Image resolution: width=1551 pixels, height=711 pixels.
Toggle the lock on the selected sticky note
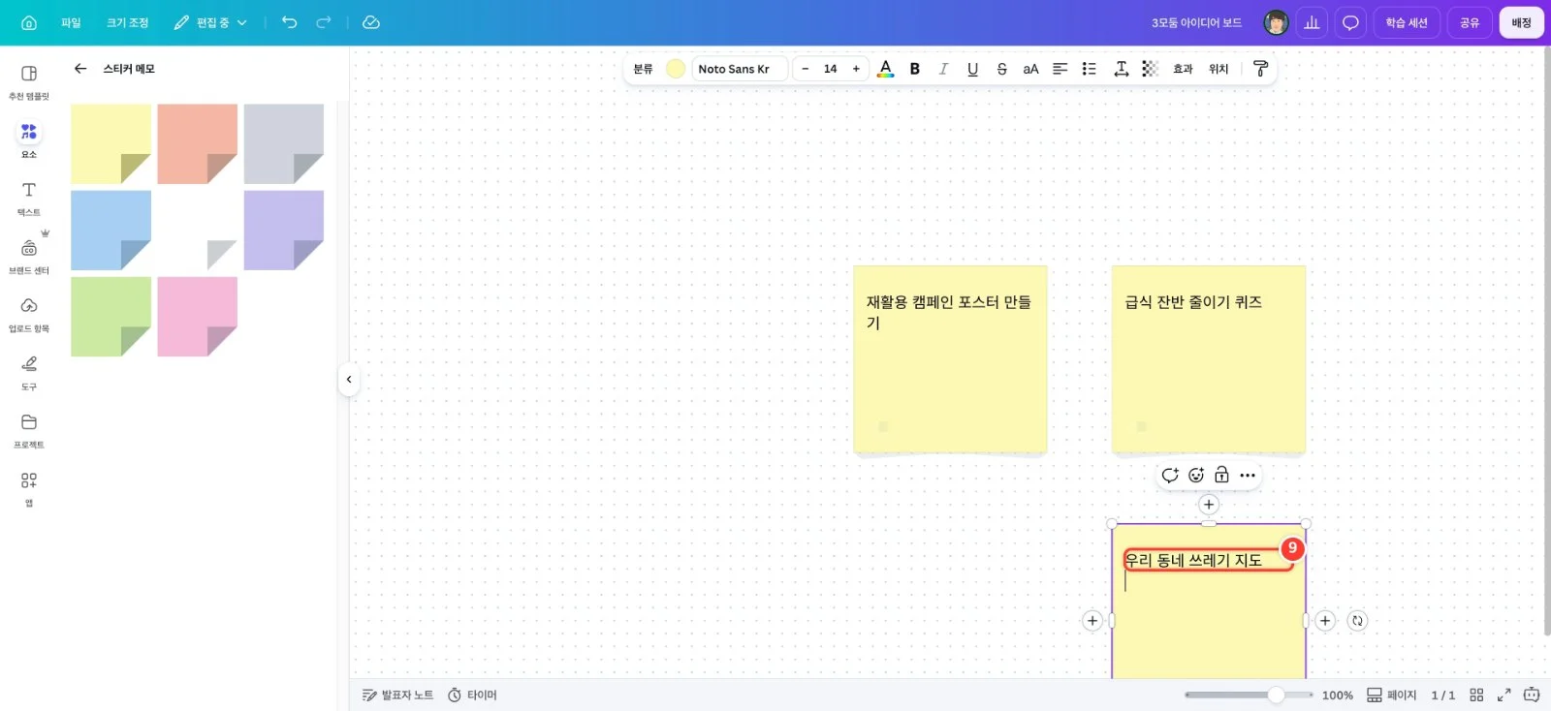1221,476
